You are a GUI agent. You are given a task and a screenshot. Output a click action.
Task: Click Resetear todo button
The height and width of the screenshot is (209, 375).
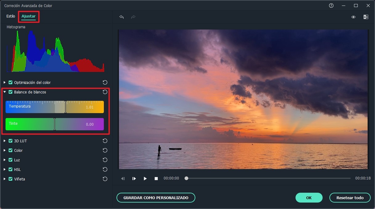tap(350, 198)
